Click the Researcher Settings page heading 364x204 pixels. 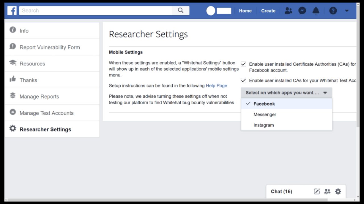148,34
